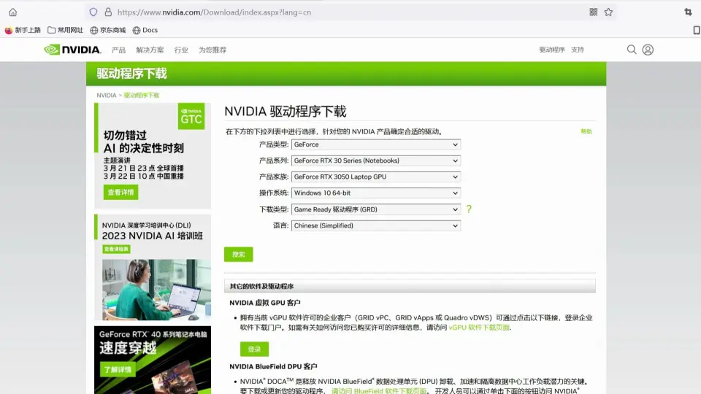Expand the 语言 Chinese (Simplified) dropdown
Viewport: 701px width, 394px height.
[x=376, y=225]
